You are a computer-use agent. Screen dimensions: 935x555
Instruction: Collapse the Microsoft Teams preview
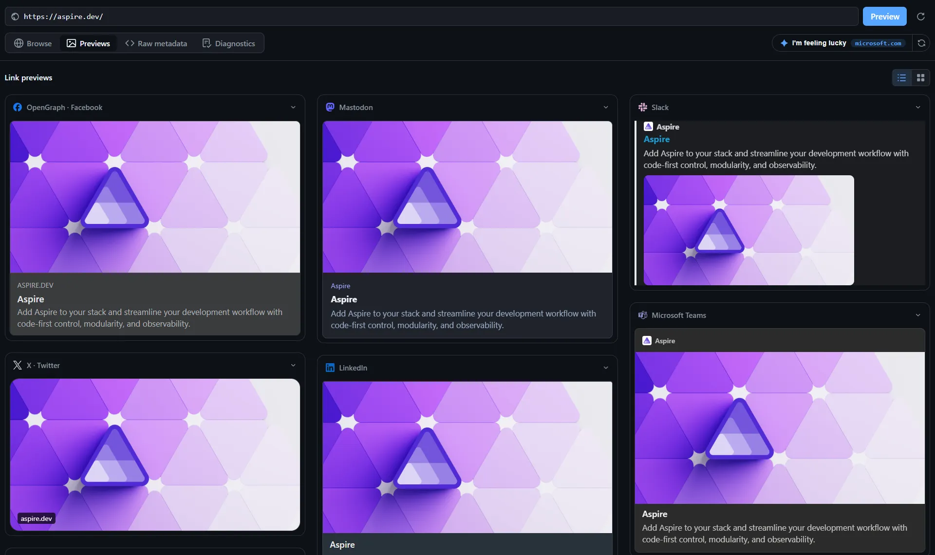click(x=918, y=315)
